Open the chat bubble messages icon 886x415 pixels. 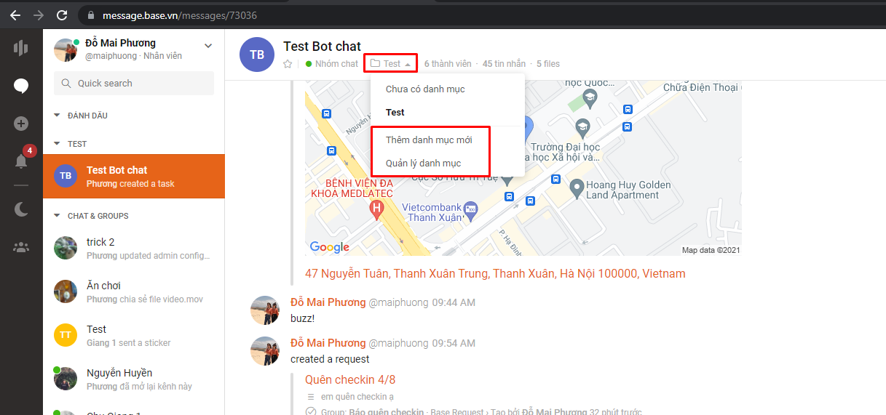(21, 86)
